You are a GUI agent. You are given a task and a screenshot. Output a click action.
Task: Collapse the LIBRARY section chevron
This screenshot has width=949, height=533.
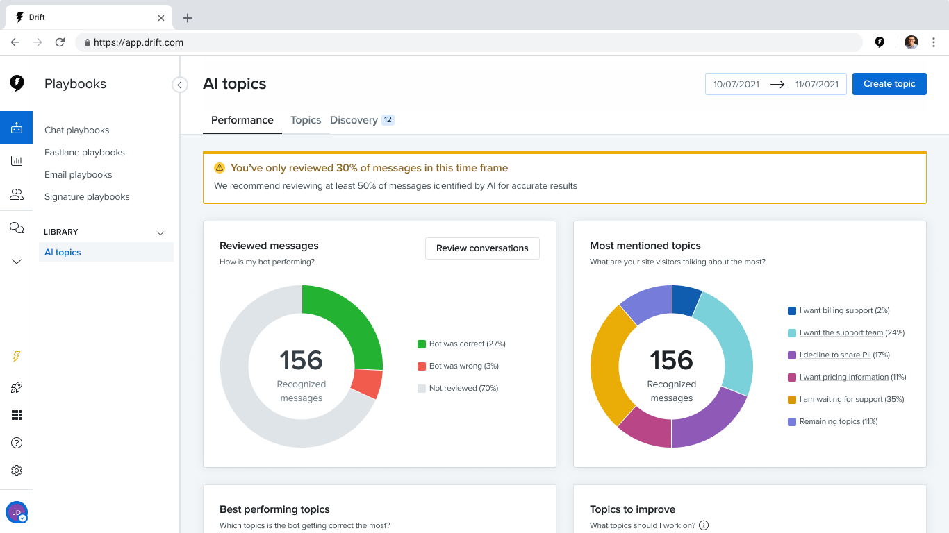pyautogui.click(x=160, y=232)
